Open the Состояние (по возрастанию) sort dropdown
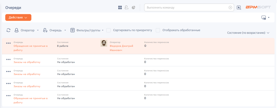Viewport: 277px width, 108px height. tap(248, 33)
